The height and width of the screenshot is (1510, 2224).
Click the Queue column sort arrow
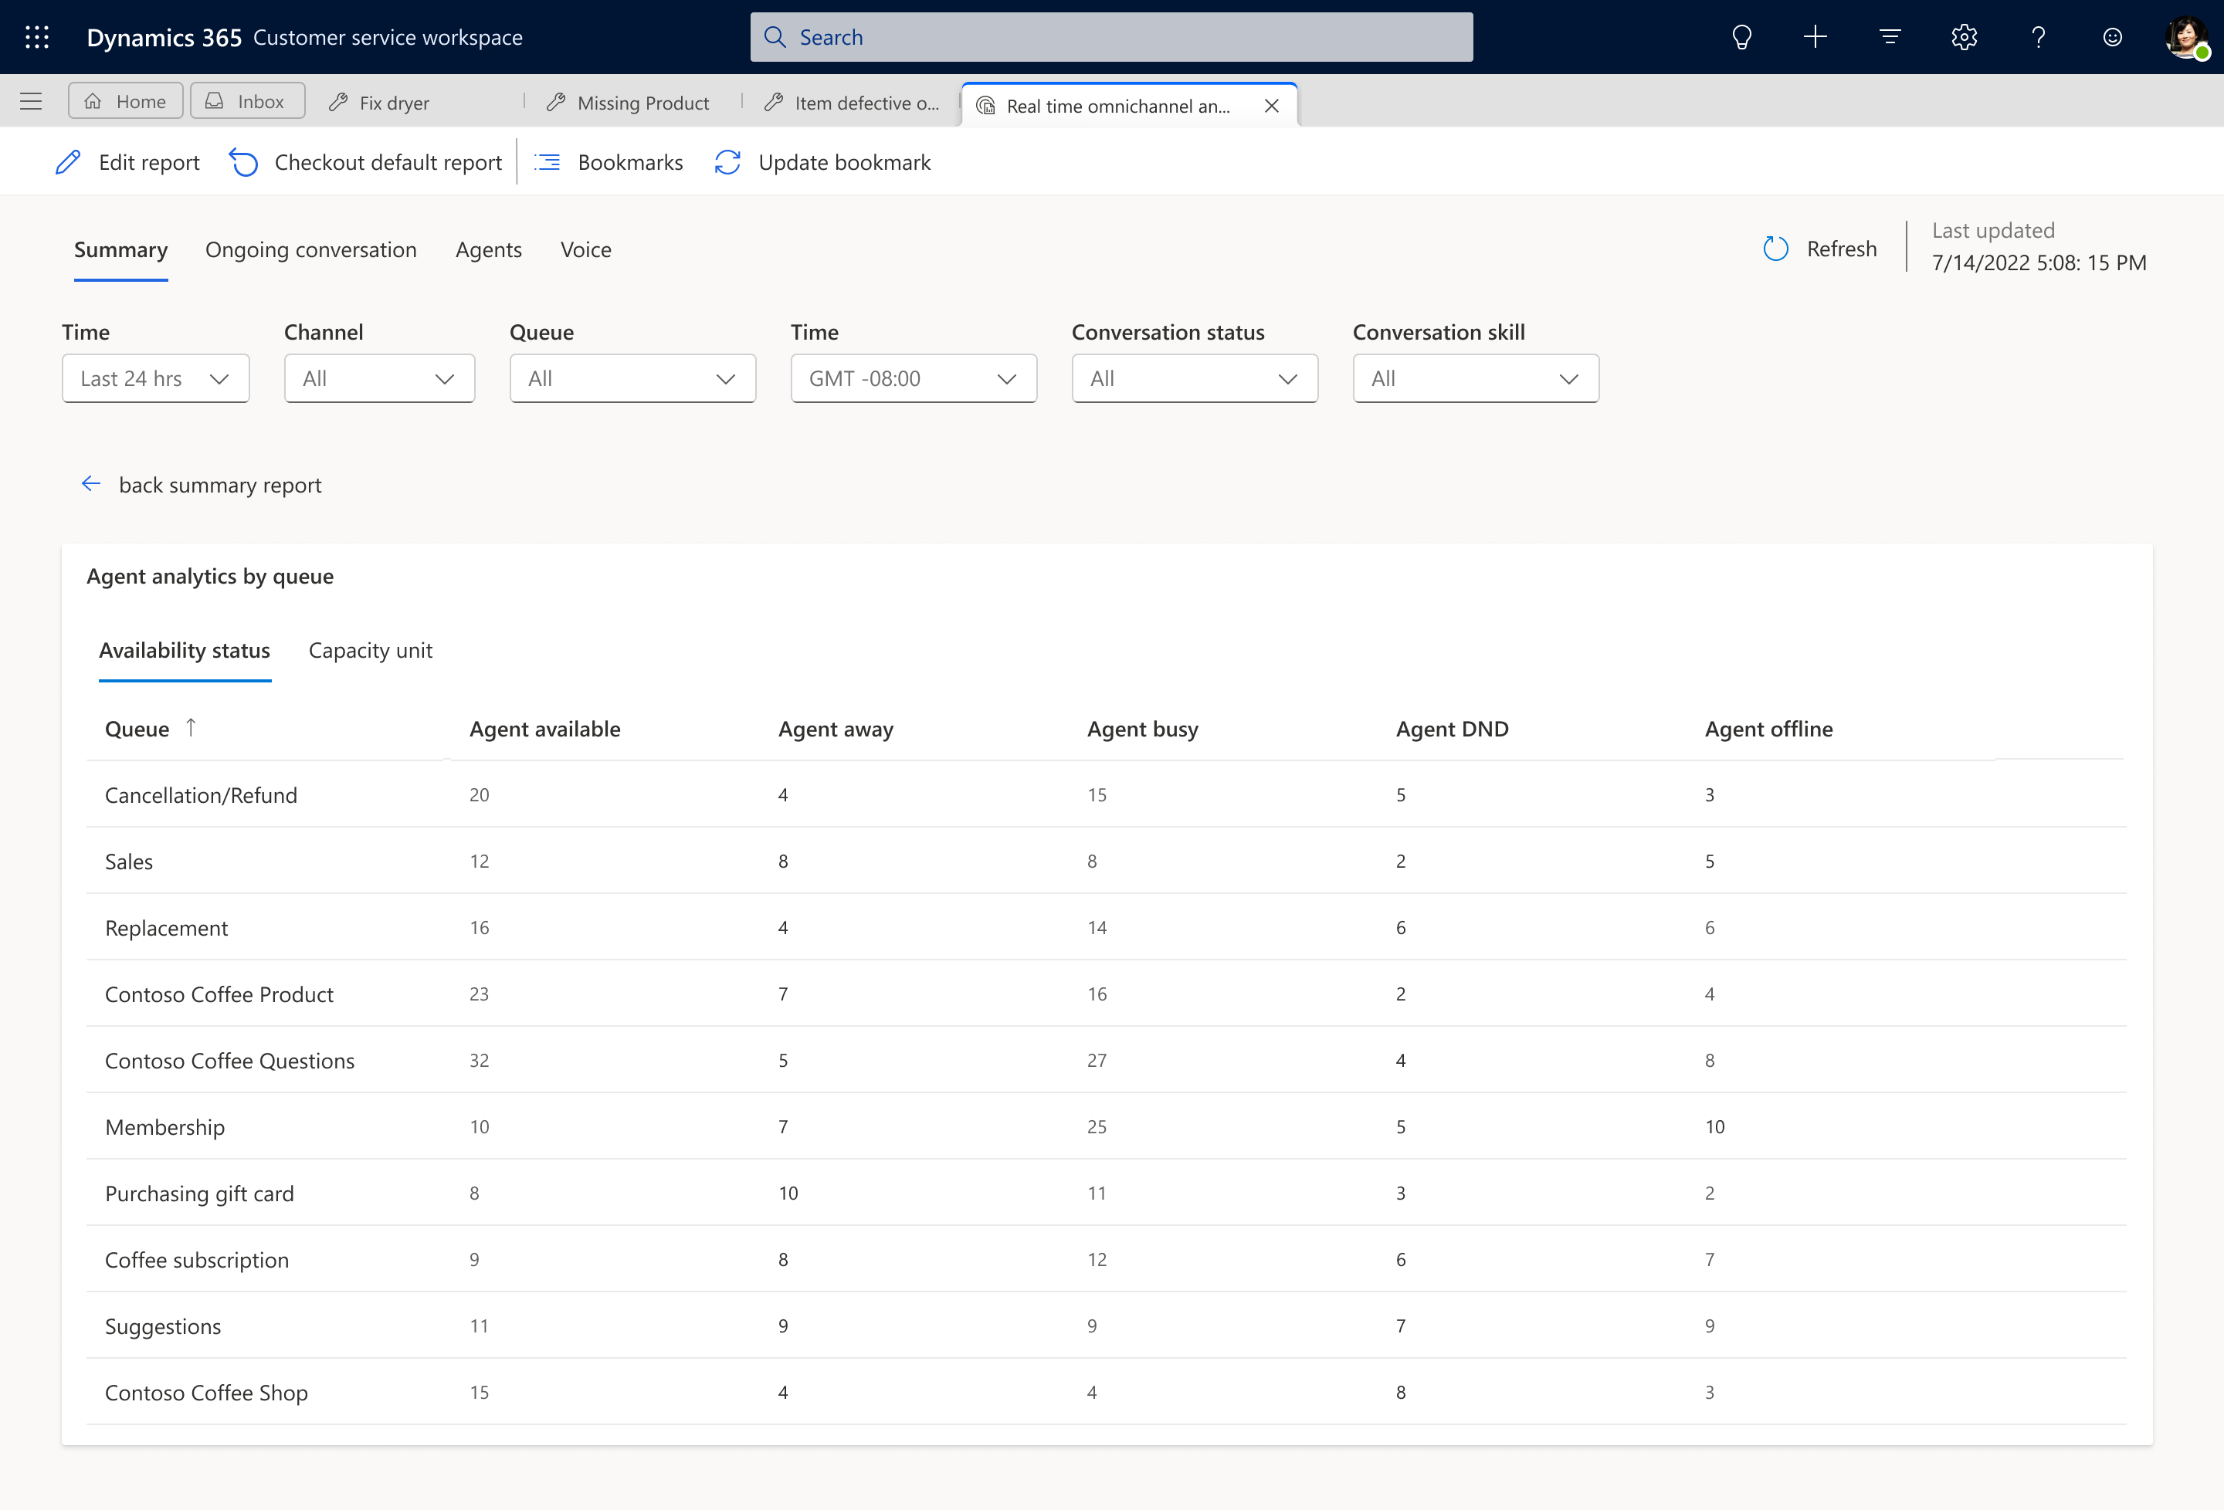[191, 728]
